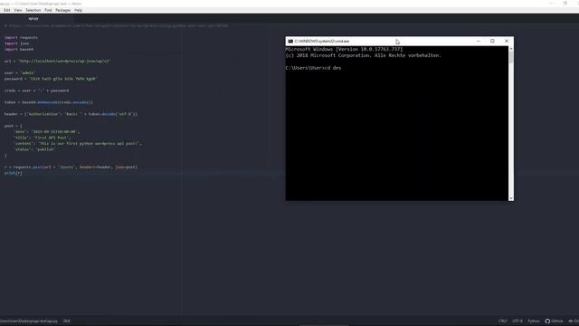Click the creds assignment code line
The width and height of the screenshot is (579, 326).
point(36,91)
